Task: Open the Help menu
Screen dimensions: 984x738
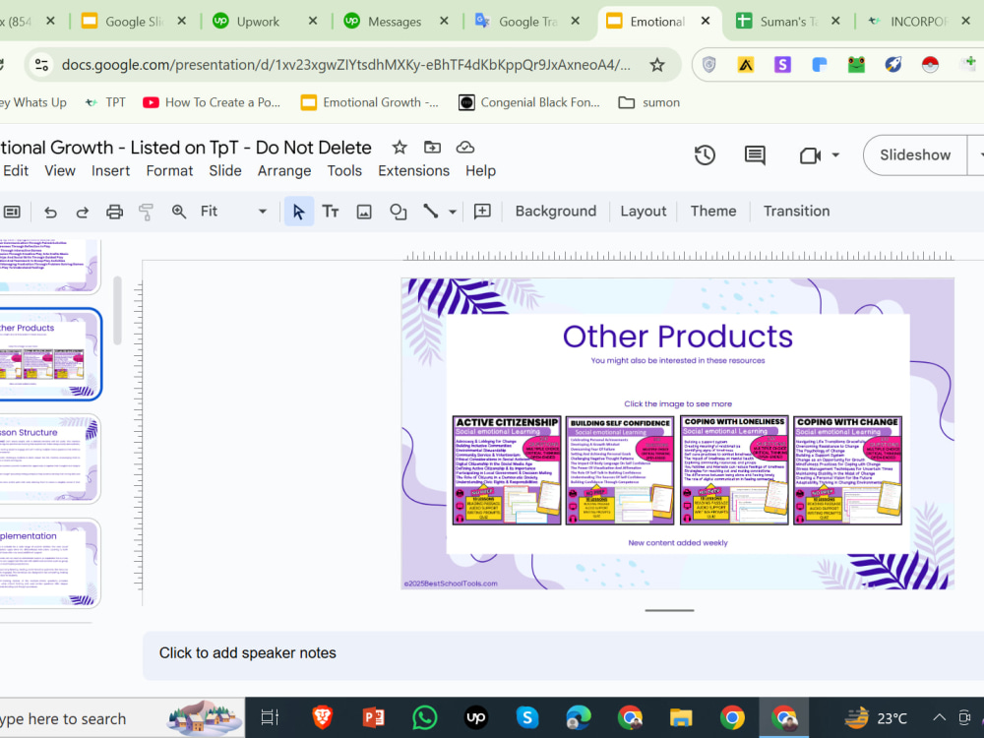Action: pos(481,170)
